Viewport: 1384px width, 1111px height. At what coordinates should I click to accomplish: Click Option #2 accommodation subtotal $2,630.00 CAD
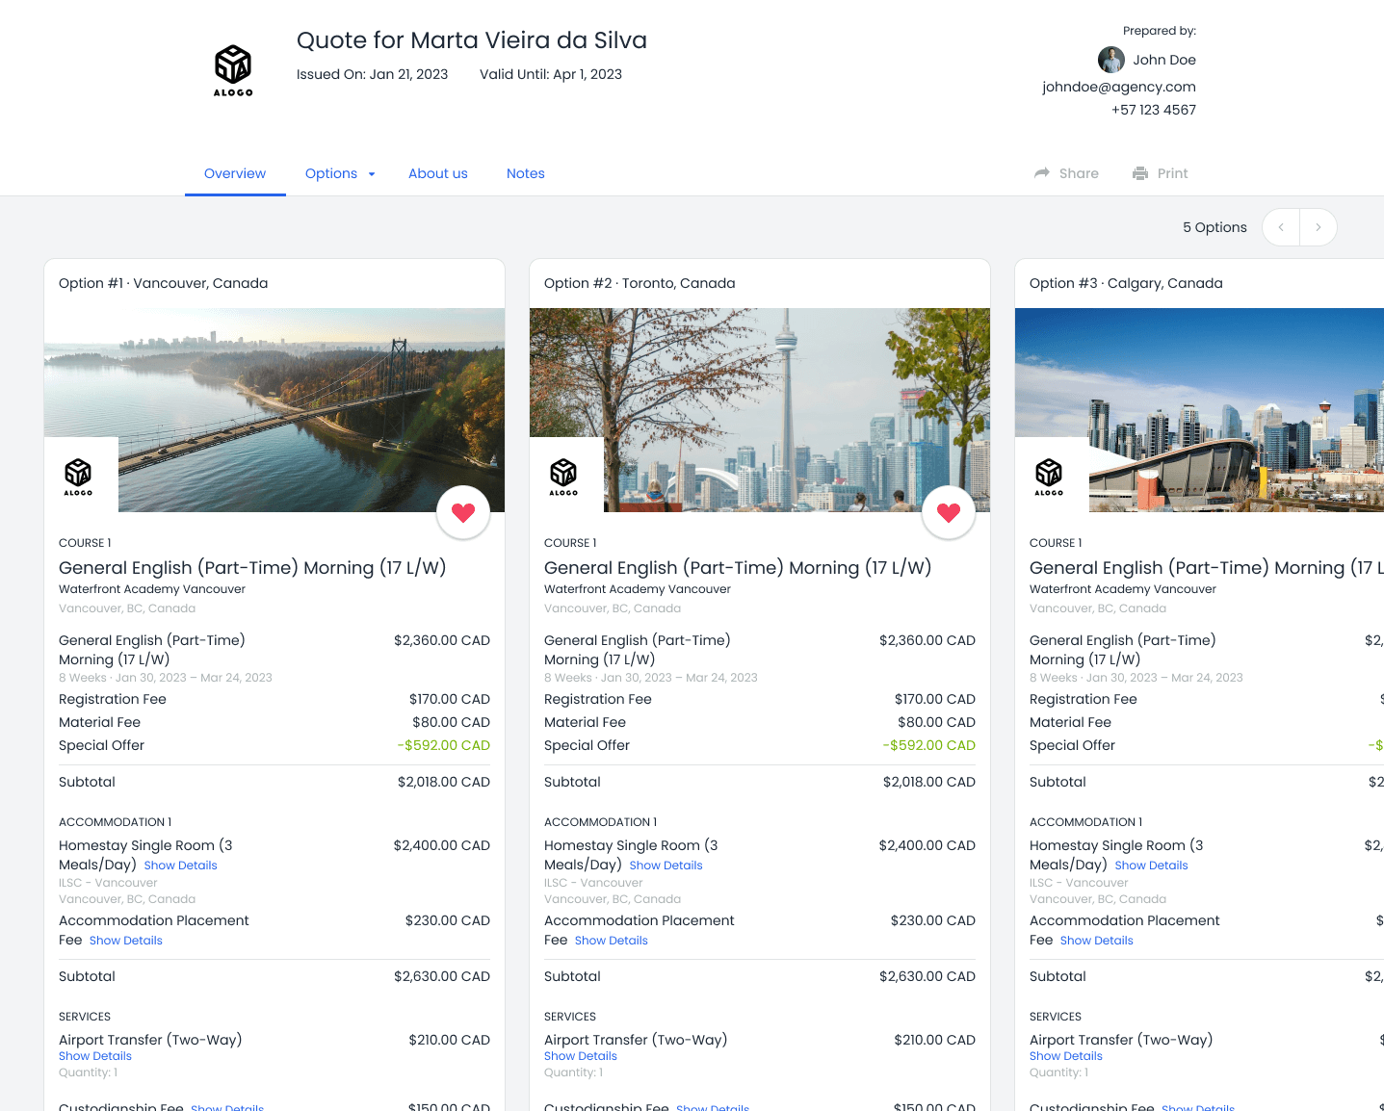click(x=927, y=976)
